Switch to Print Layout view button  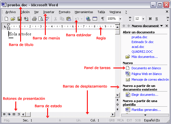click(x=14, y=114)
